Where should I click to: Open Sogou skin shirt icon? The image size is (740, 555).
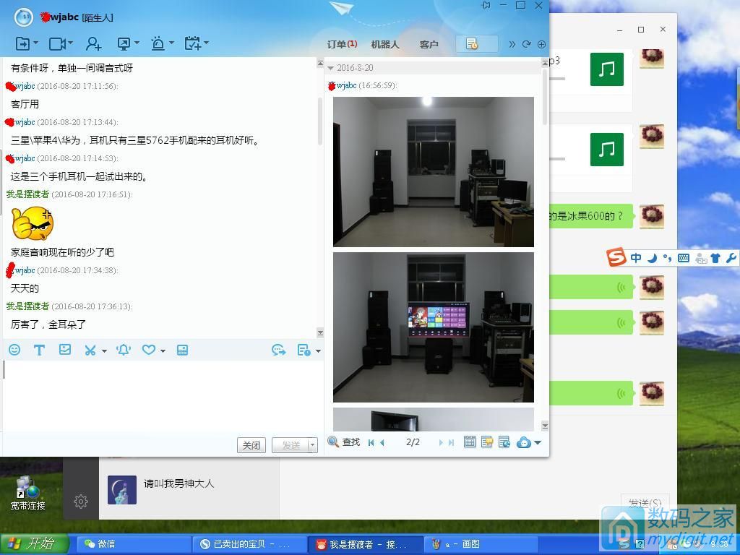tap(715, 258)
